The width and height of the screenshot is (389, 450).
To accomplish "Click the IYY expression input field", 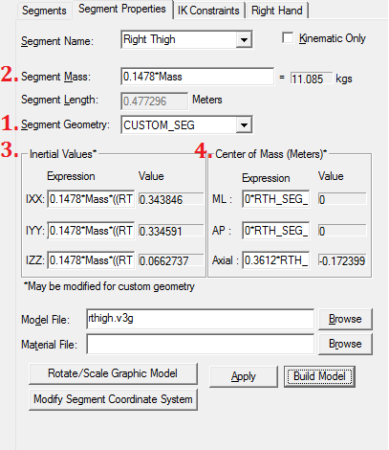I will (91, 231).
